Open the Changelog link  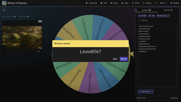174,98
